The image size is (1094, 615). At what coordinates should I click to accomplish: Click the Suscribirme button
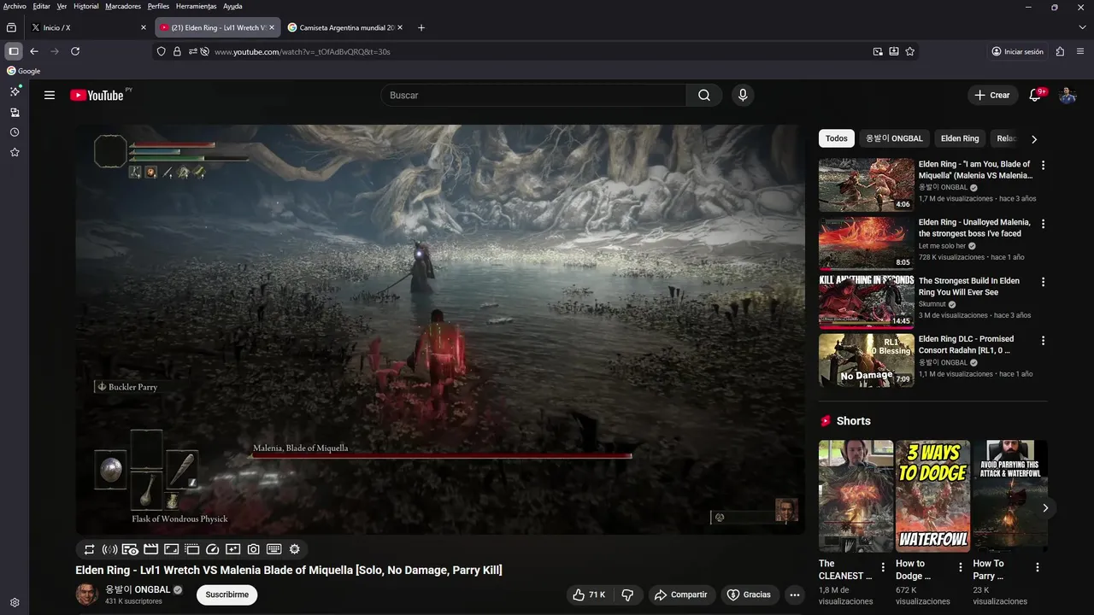point(226,594)
